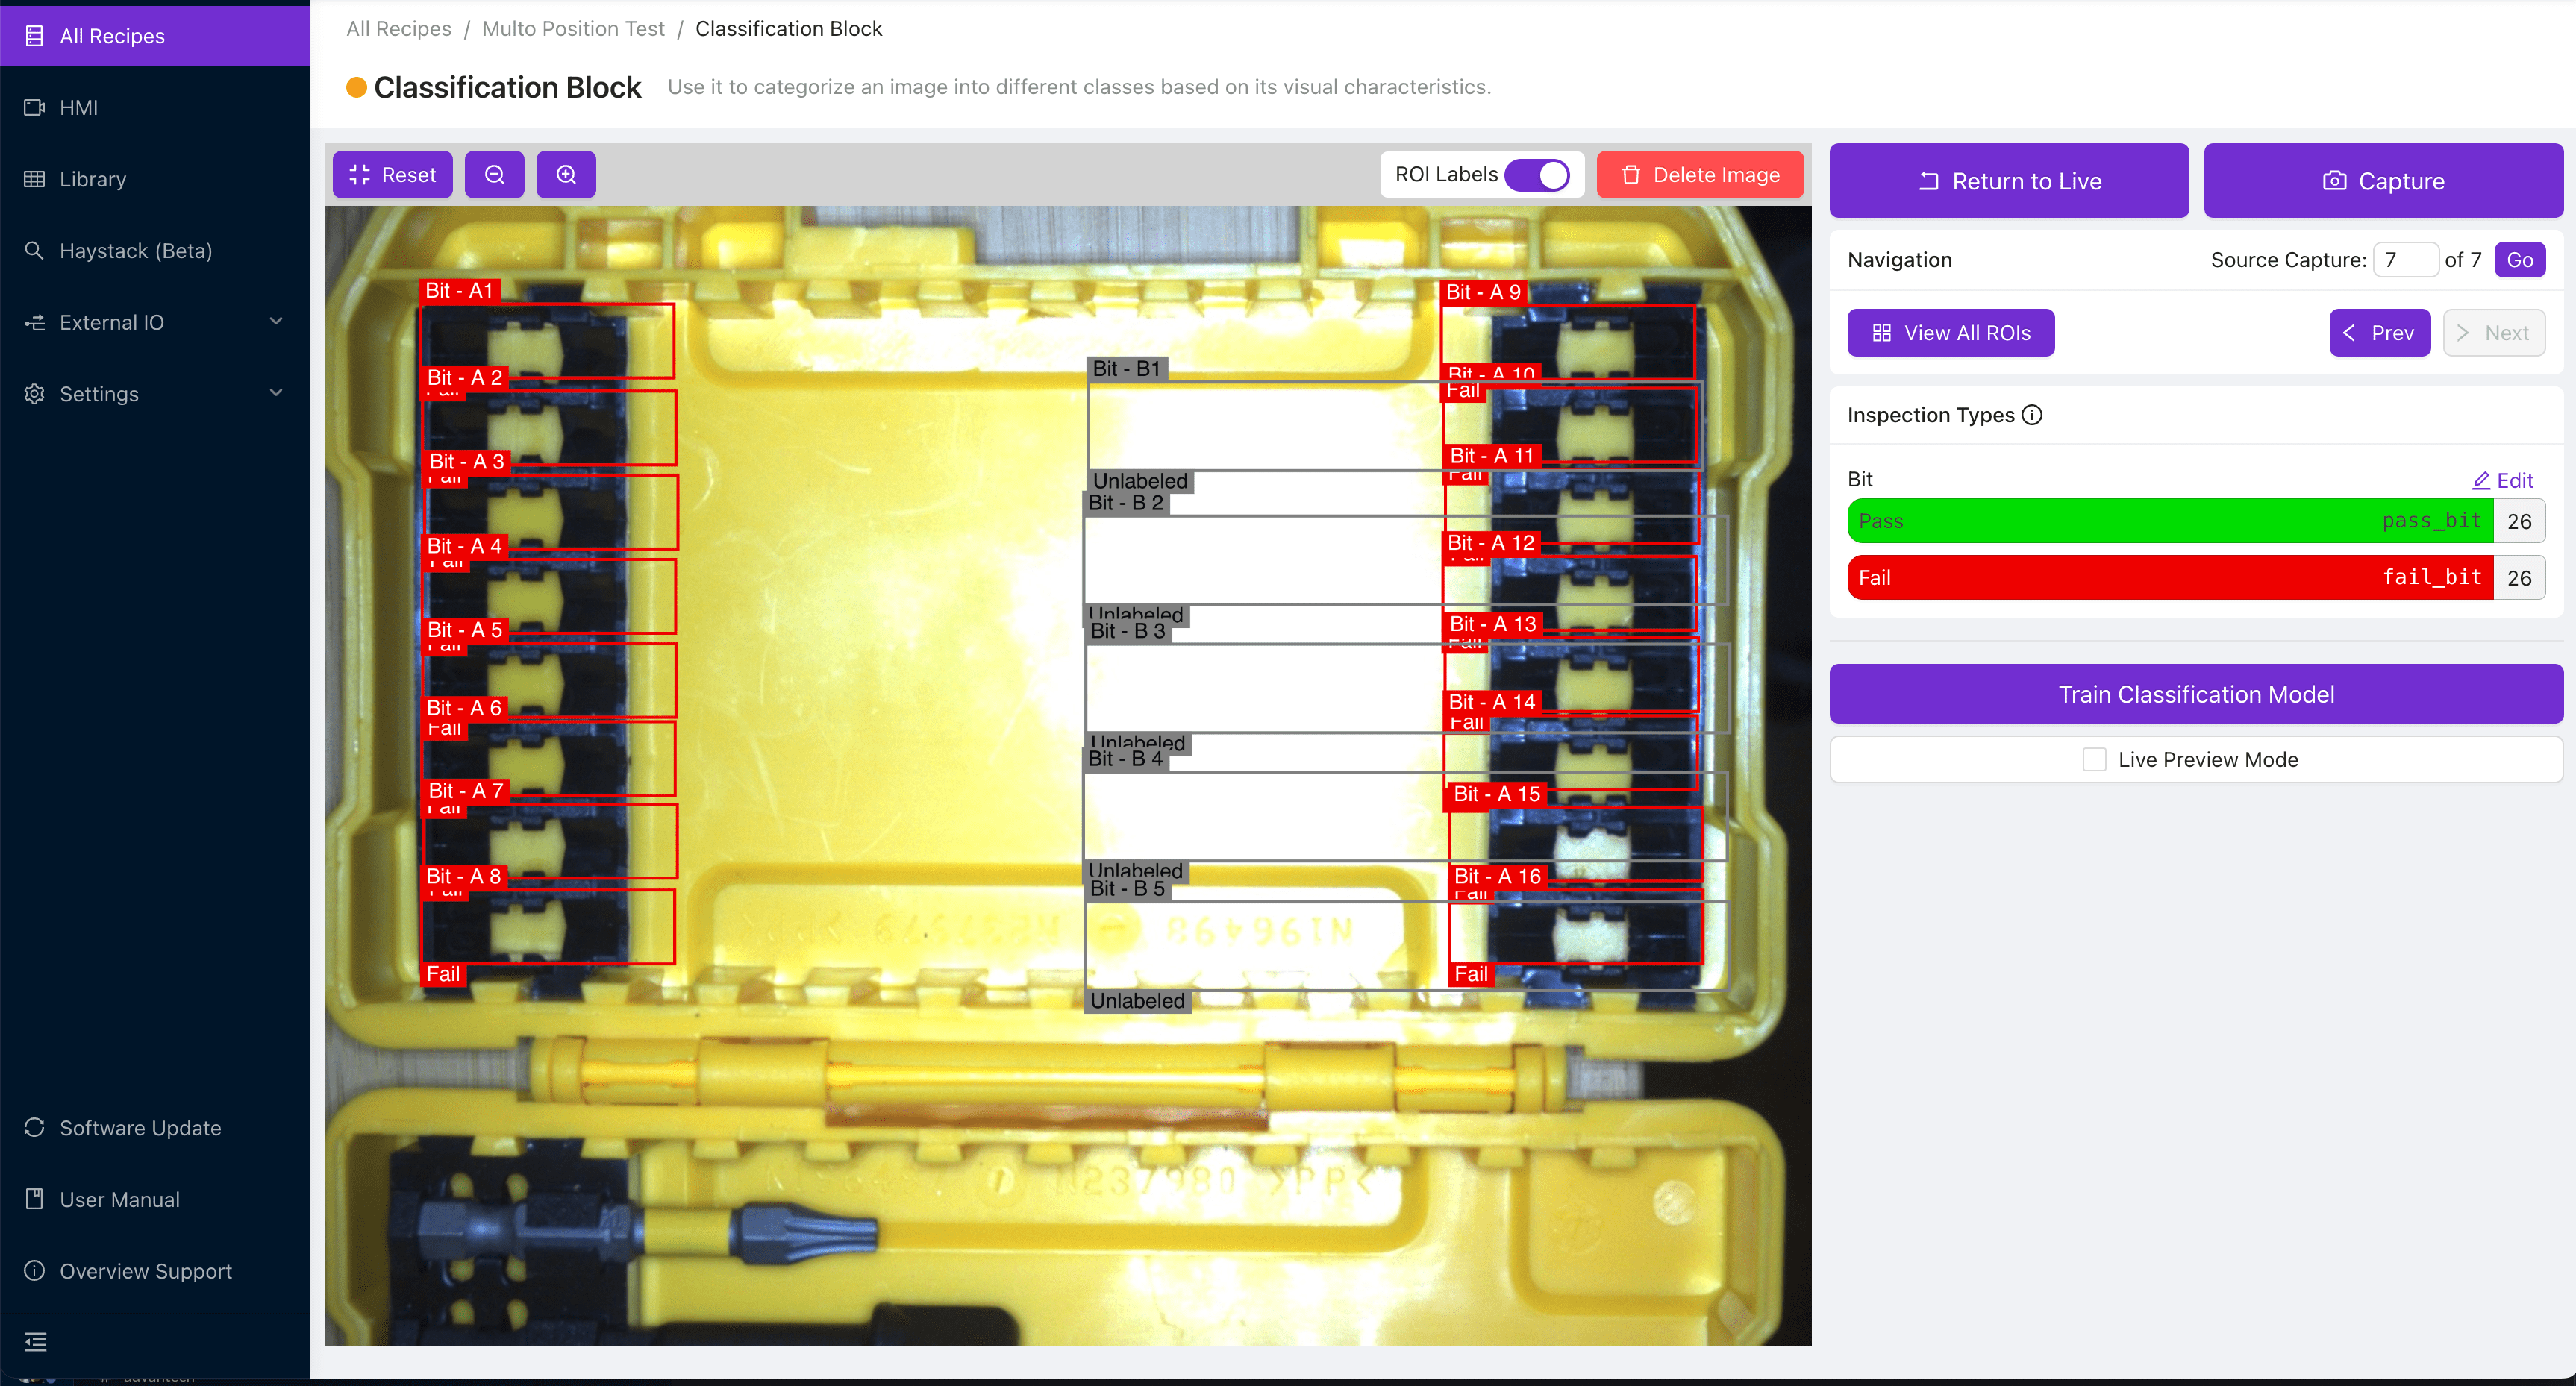The image size is (2576, 1386).
Task: Click the zoom in magnifier icon
Action: click(566, 175)
